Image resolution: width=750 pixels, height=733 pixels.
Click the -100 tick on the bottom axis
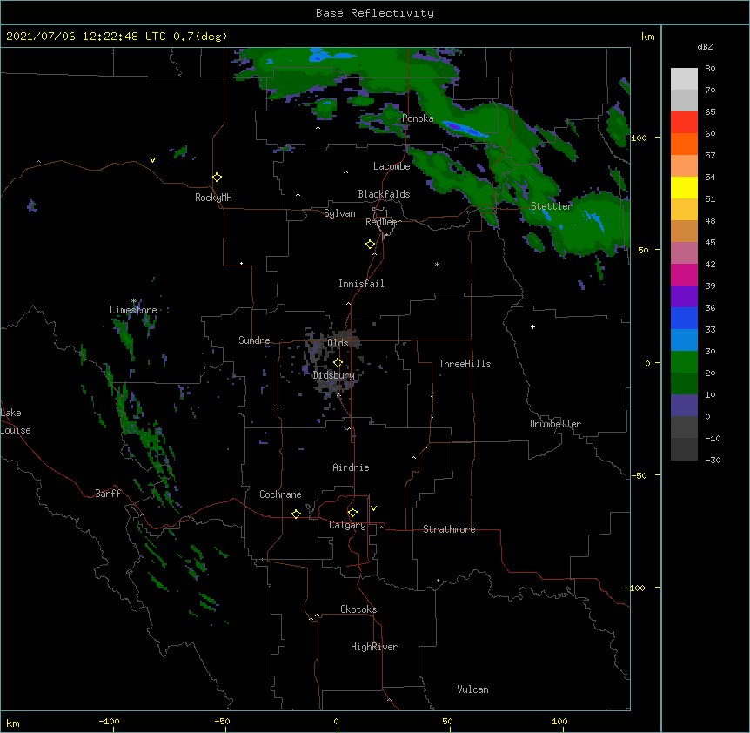[x=109, y=721]
